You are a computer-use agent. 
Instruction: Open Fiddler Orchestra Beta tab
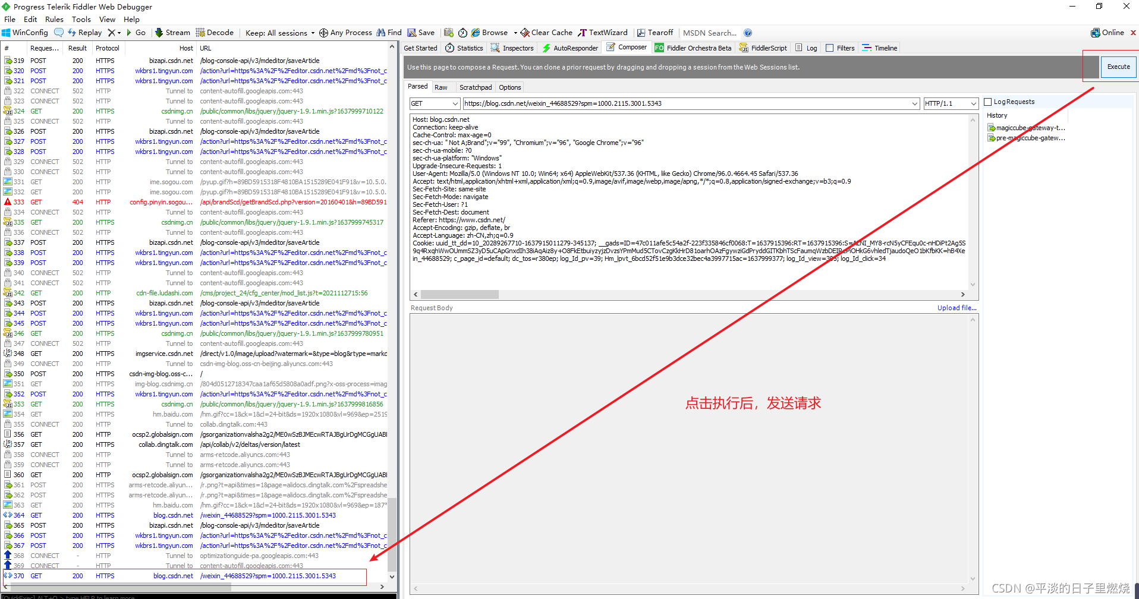[693, 48]
